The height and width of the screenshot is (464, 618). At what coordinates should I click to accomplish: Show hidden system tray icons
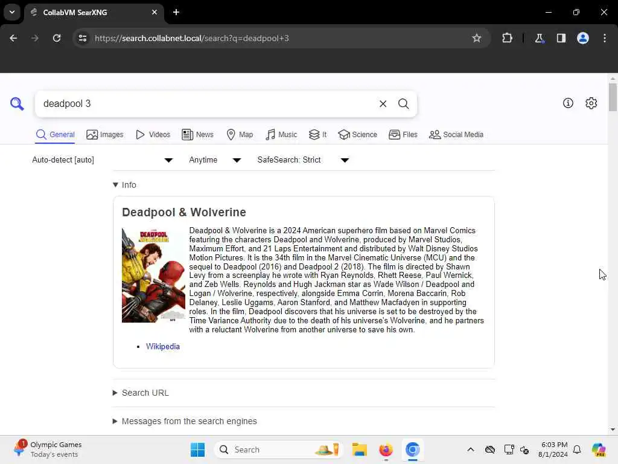pos(471,449)
